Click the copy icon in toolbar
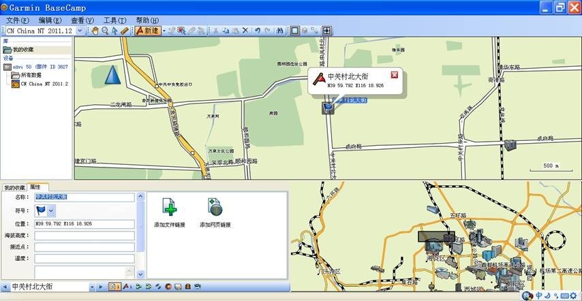Screen dimensions: 582x301 pyautogui.click(x=226, y=31)
